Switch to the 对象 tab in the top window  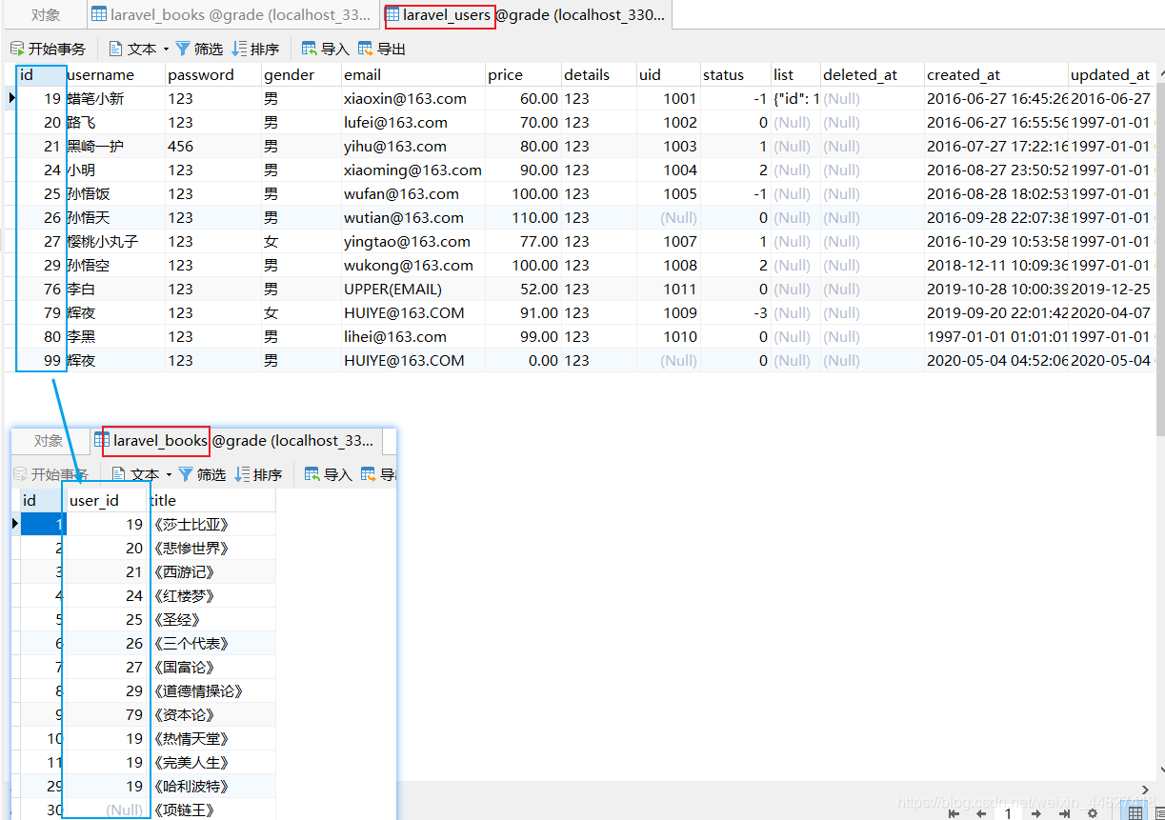[46, 15]
